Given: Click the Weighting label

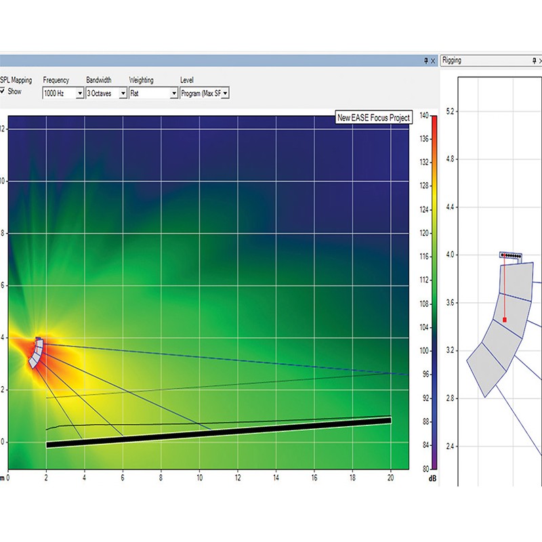Looking at the screenshot, I should point(141,80).
